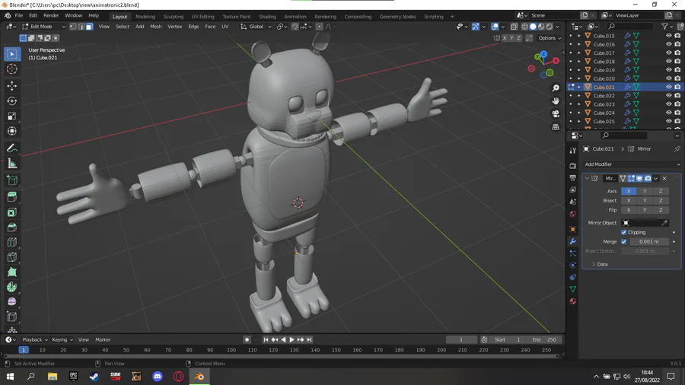Viewport: 685px width, 385px height.
Task: Switch to the Shading workspace tab
Action: [267, 17]
